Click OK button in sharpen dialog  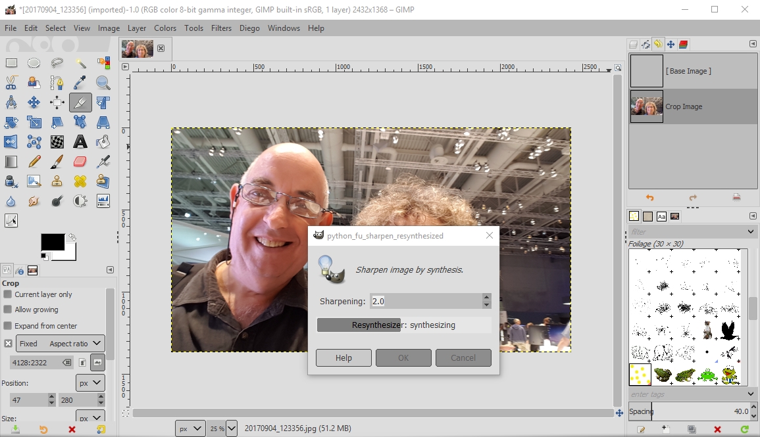(x=403, y=357)
